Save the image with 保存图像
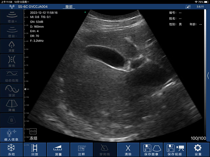210x157 pixels. [x=151, y=150]
